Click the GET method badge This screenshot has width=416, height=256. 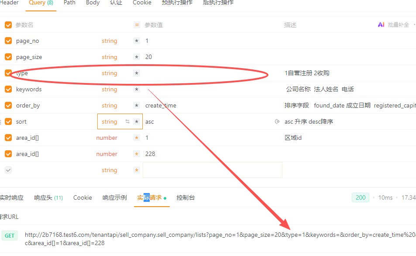pos(9,235)
